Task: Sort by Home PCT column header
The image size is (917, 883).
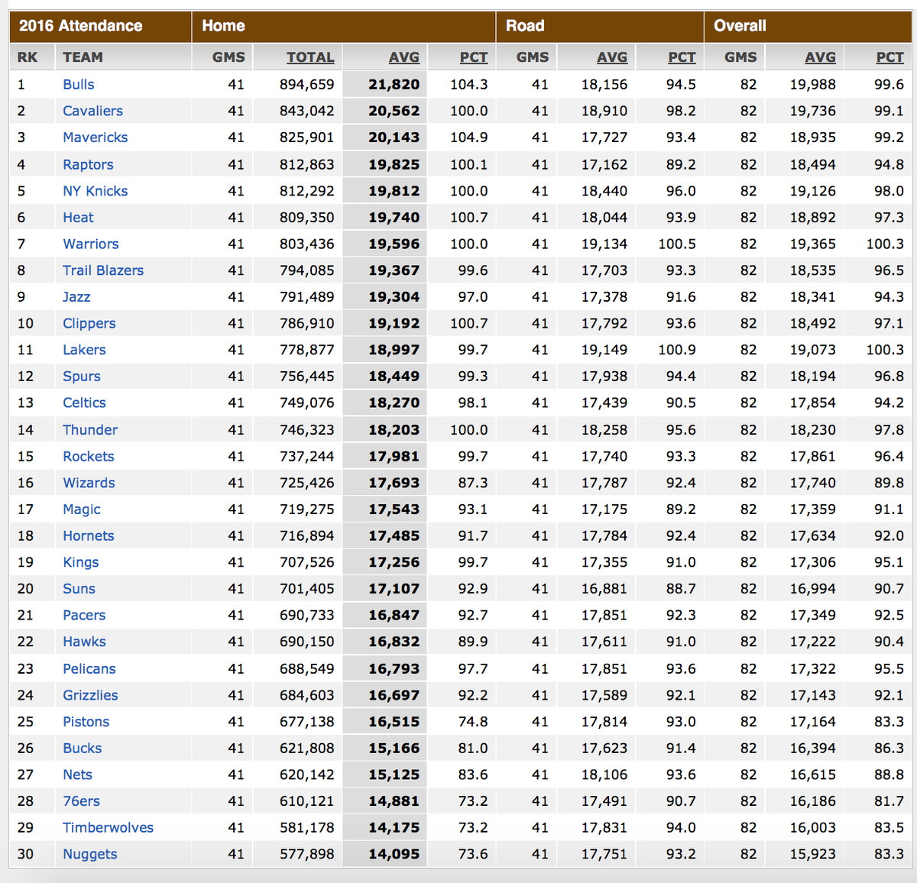Action: click(x=474, y=57)
